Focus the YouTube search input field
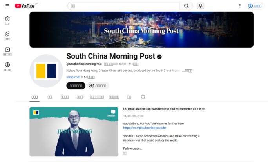The width and height of the screenshot is (268, 167). pyautogui.click(x=124, y=6)
